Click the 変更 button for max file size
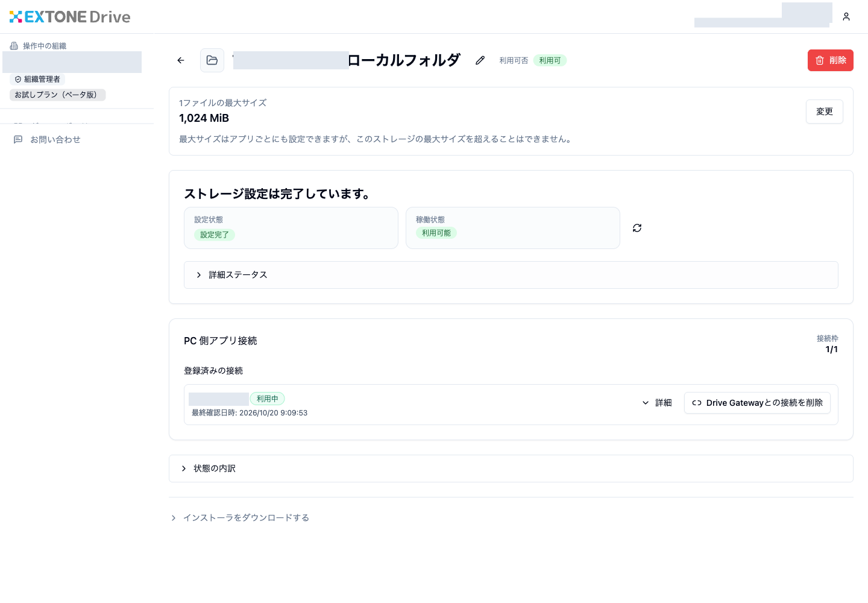Image resolution: width=868 pixels, height=603 pixels. [x=825, y=112]
